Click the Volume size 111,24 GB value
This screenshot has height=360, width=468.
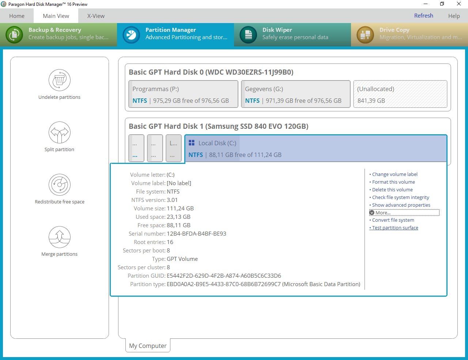(180, 208)
